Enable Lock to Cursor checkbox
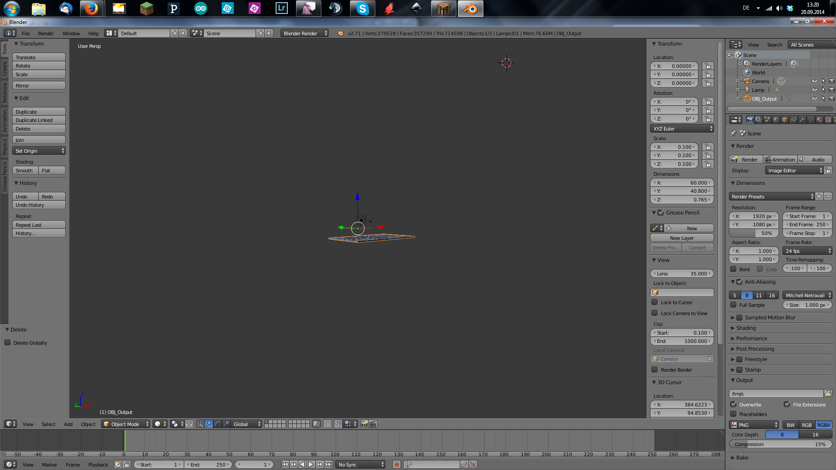The height and width of the screenshot is (470, 836). pyautogui.click(x=654, y=302)
